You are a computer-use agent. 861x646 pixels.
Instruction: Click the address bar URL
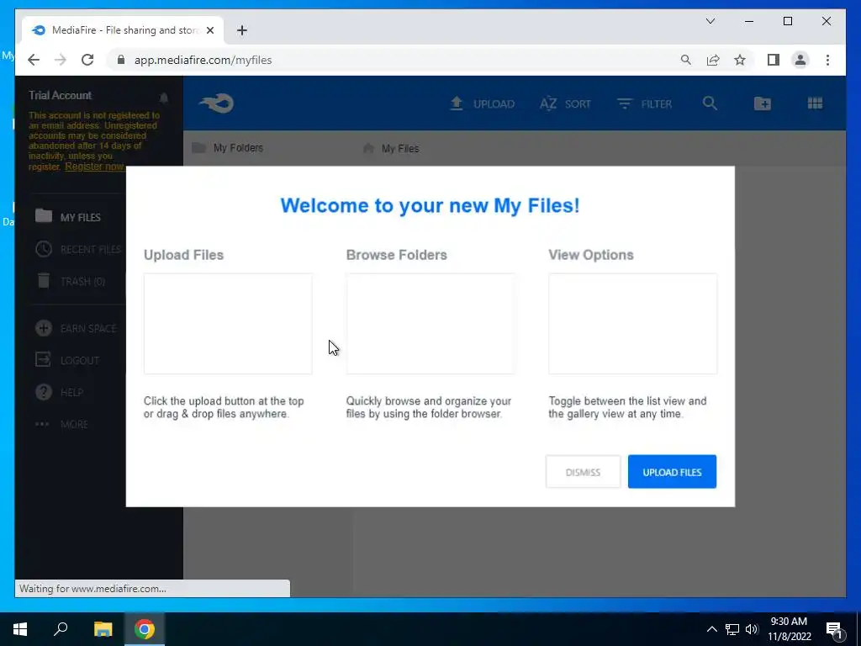click(203, 60)
